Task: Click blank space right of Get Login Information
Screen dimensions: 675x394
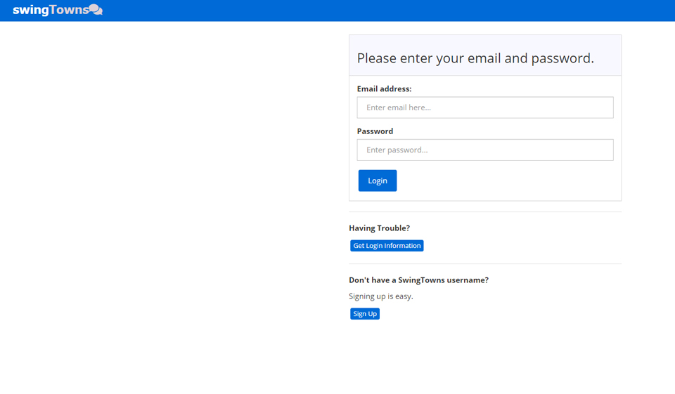Action: (x=520, y=246)
